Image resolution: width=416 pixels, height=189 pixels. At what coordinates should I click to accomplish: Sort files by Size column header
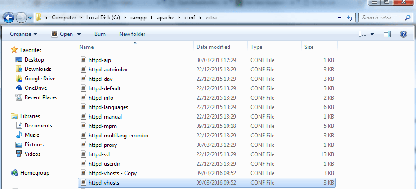(309, 47)
